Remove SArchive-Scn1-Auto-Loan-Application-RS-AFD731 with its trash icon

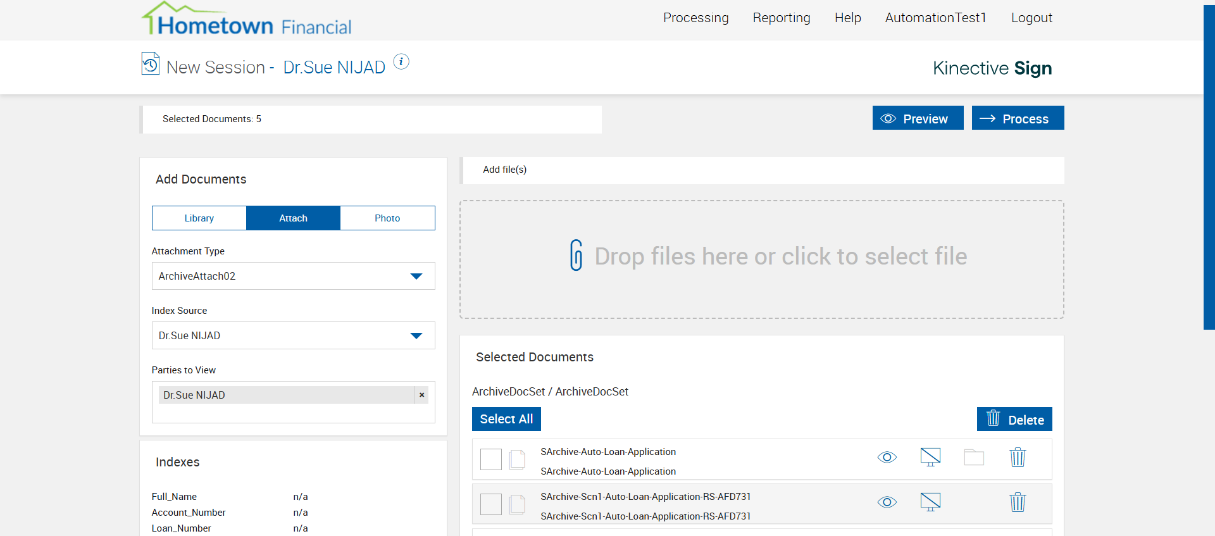point(1018,502)
